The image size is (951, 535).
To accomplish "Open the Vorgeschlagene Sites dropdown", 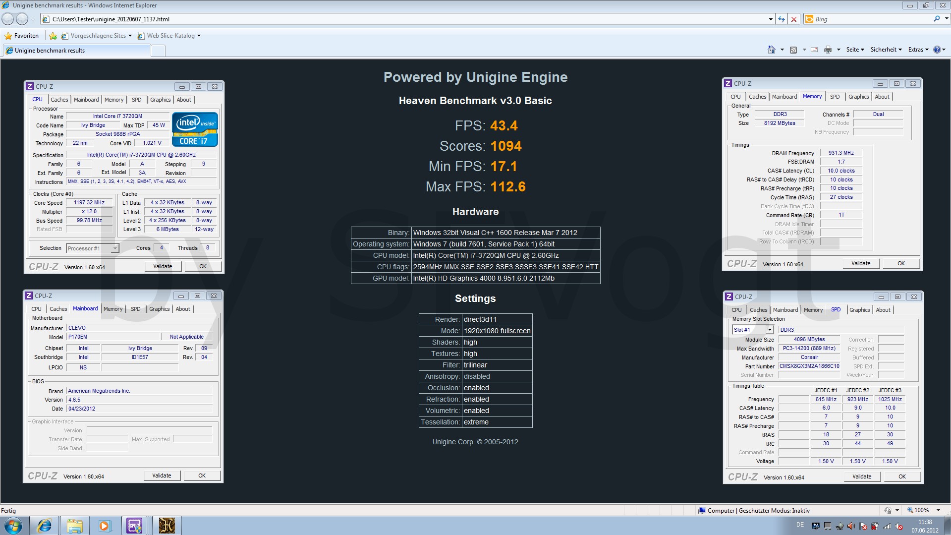I will point(130,36).
